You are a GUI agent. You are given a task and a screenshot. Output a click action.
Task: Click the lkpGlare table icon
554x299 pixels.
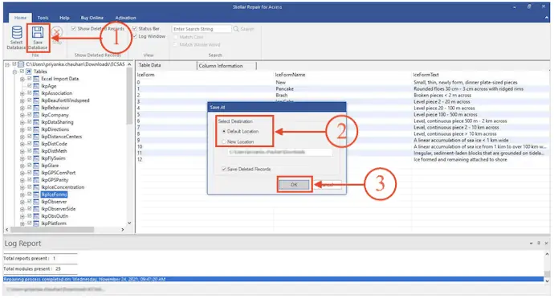point(36,166)
